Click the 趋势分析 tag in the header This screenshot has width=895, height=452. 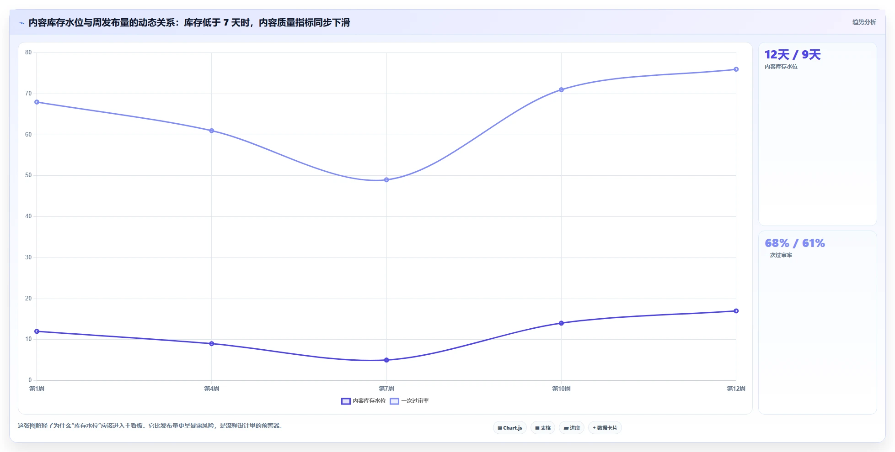point(864,22)
